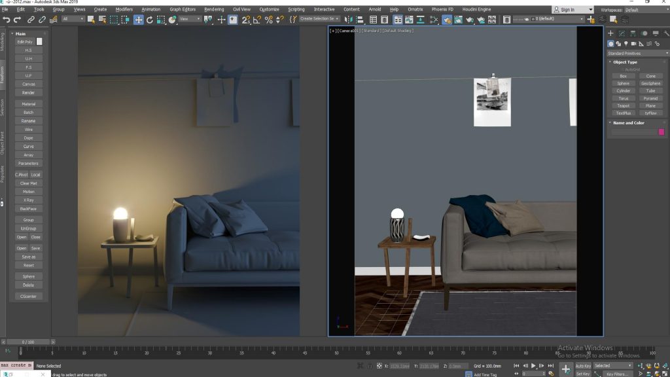Image resolution: width=670 pixels, height=377 pixels.
Task: Open the Rendering menu
Action: [213, 10]
